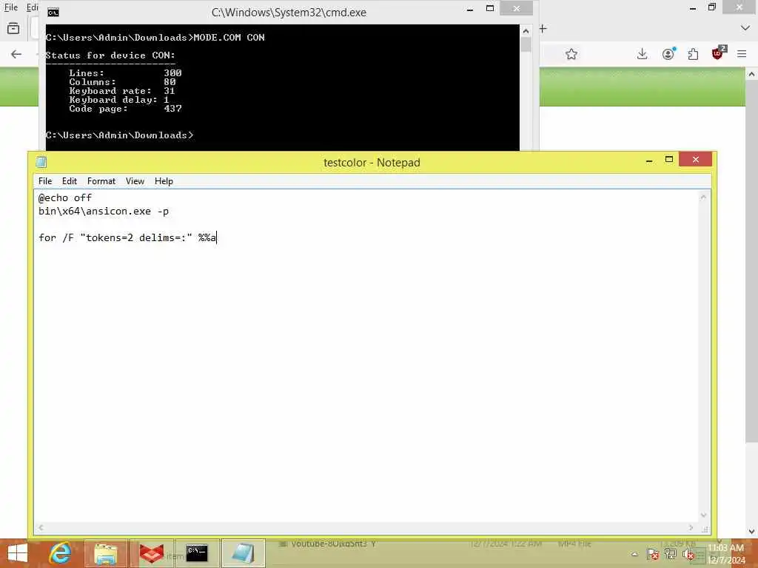Switch to Notepad via the taskbar icon
The width and height of the screenshot is (758, 568).
pyautogui.click(x=243, y=553)
